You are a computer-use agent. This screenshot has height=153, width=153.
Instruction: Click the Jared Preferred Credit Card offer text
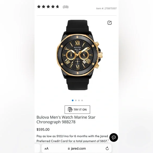(73, 138)
